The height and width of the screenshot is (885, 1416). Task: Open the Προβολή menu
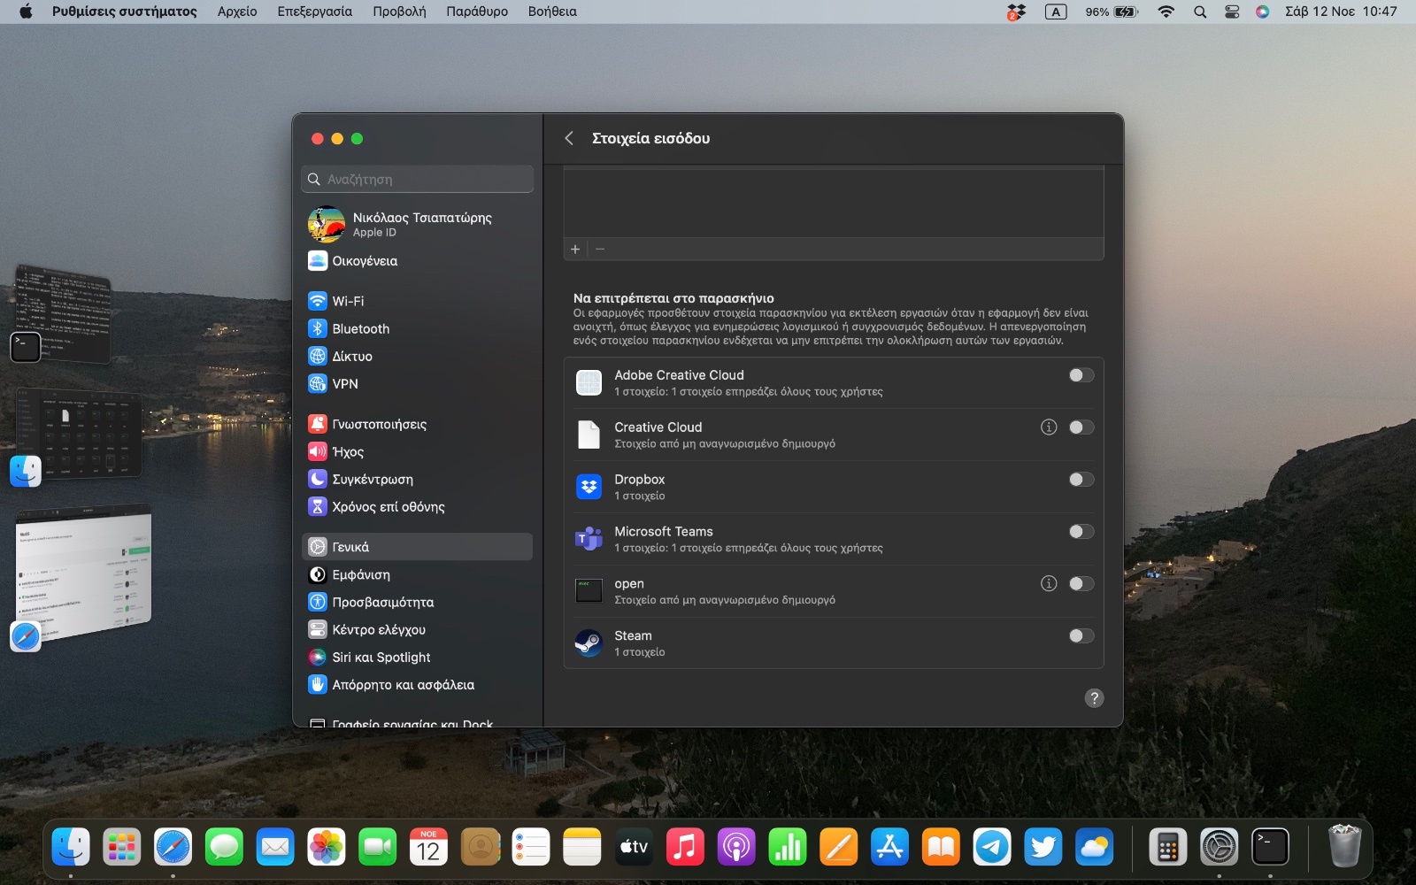click(x=398, y=12)
